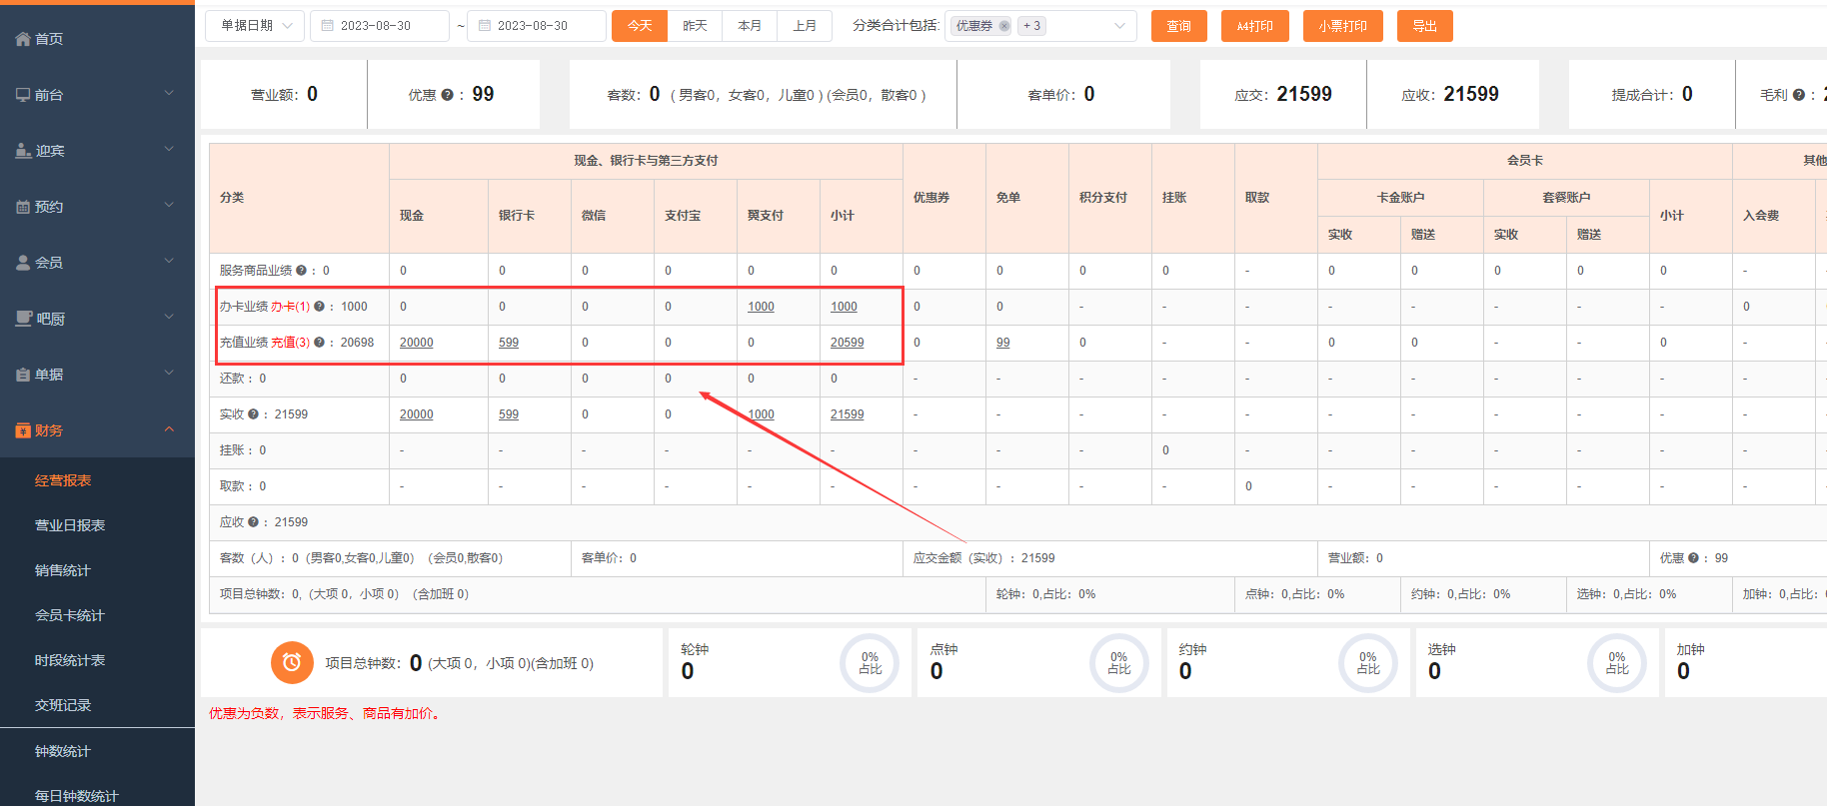Open 销售统计 in sidebar
Viewport: 1827px width, 806px height.
tap(63, 570)
